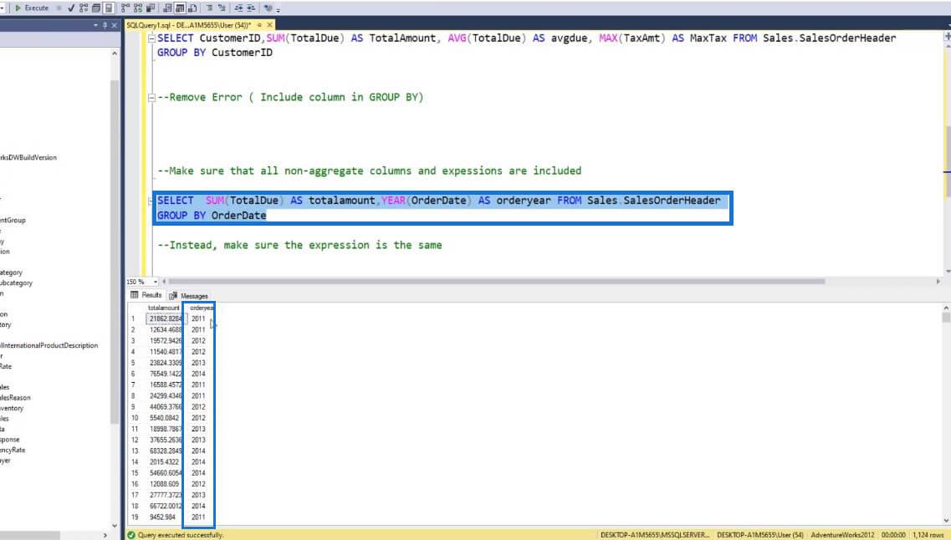Image resolution: width=951 pixels, height=540 pixels.
Task: Display the Estimated Execution Plan
Action: [84, 8]
